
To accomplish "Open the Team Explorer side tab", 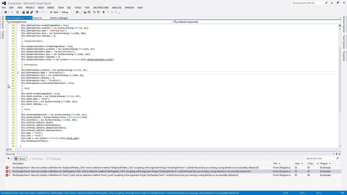I will pos(344,42).
